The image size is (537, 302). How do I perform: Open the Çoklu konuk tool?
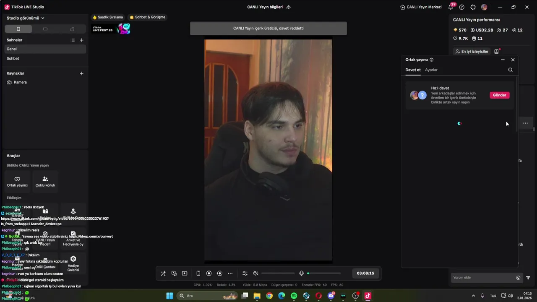coord(45,181)
